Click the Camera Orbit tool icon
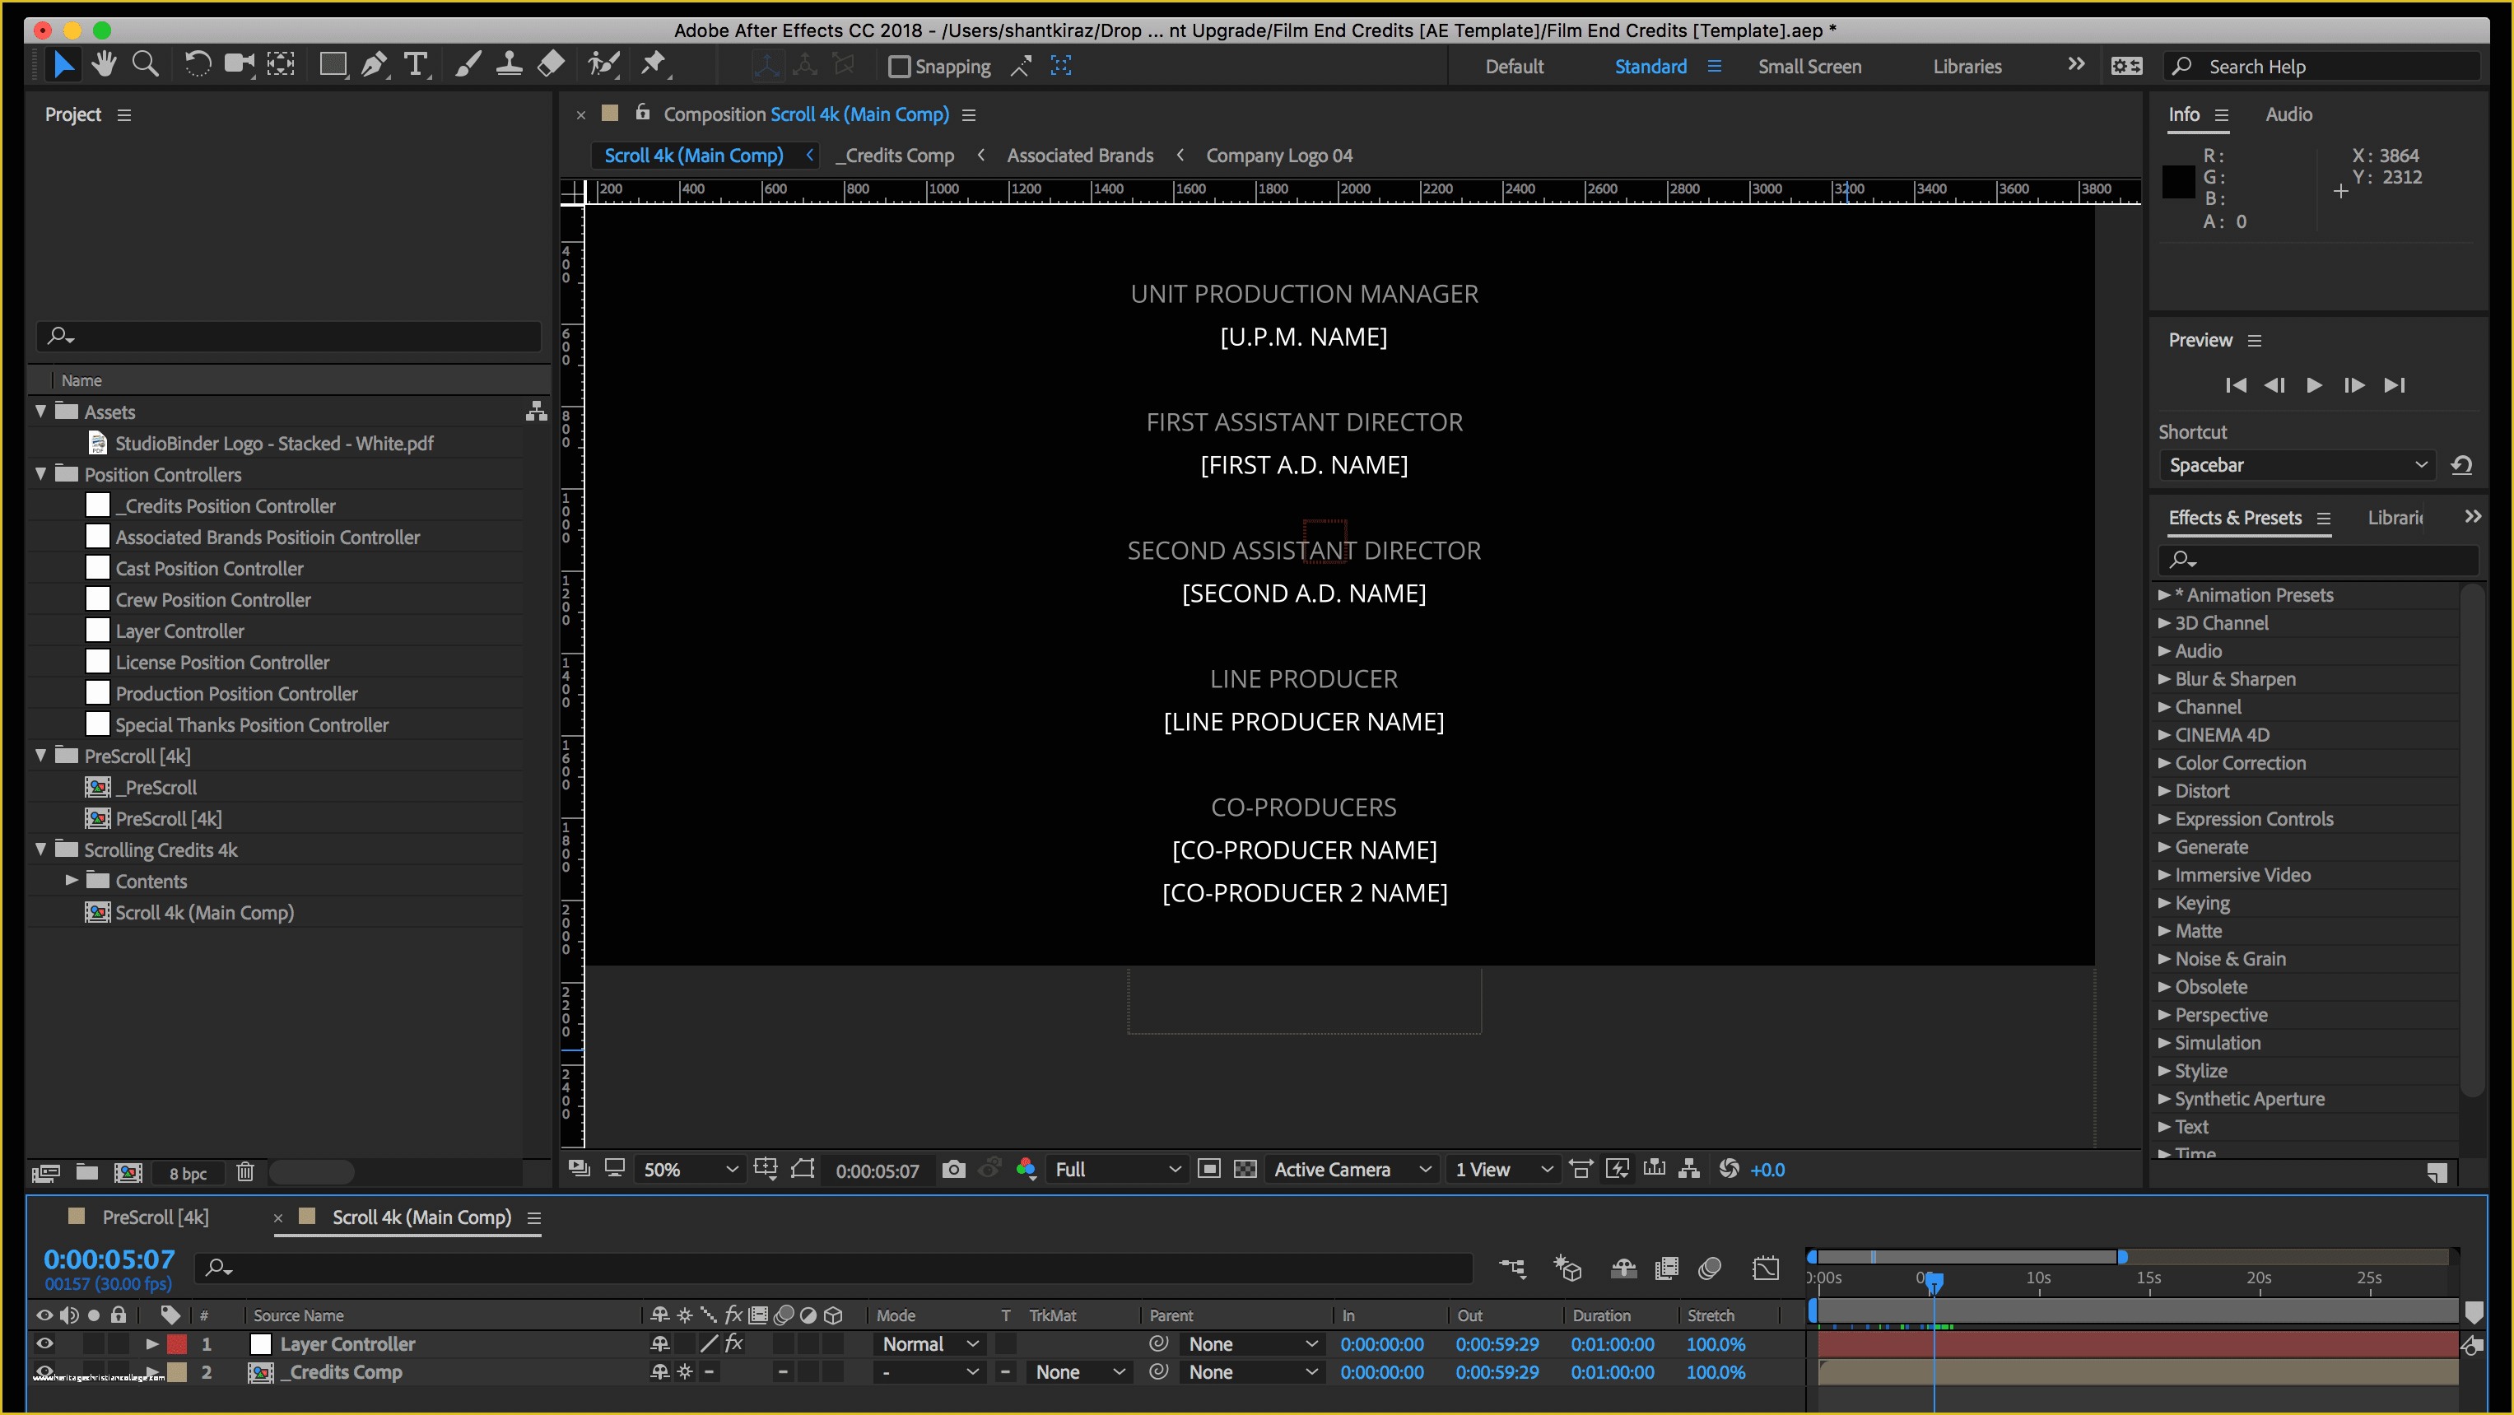Image resolution: width=2514 pixels, height=1415 pixels. pyautogui.click(x=238, y=64)
